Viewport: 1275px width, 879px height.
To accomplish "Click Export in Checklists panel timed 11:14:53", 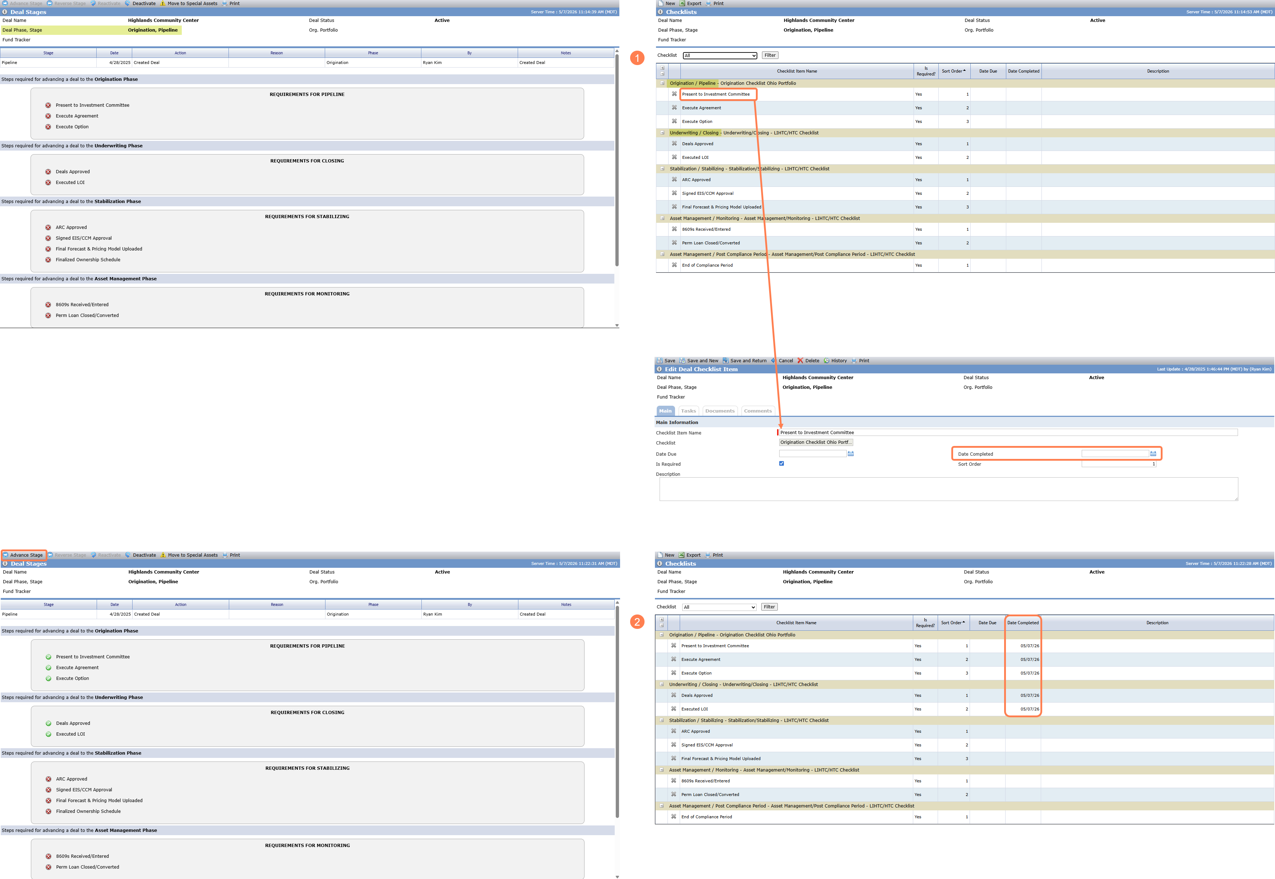I will (690, 3).
